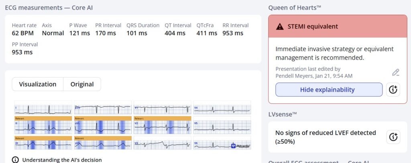Click the STEMI equivalent alert banner
Screen dimensions: 411x163
tap(337, 27)
